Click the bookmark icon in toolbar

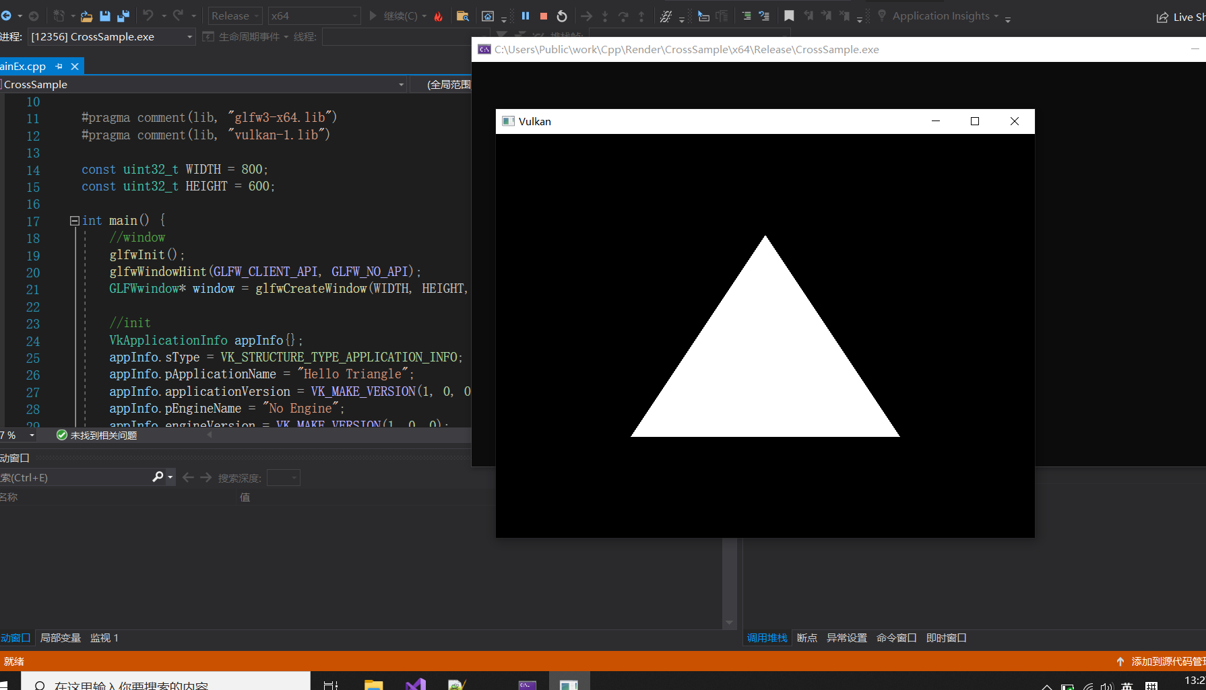click(x=789, y=16)
